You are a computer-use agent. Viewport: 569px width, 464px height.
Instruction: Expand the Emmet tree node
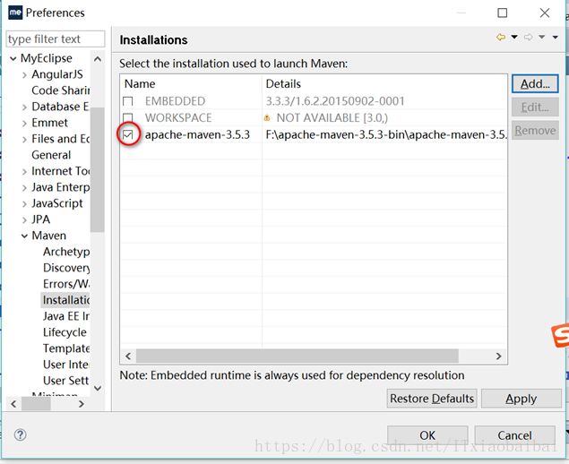[24, 124]
